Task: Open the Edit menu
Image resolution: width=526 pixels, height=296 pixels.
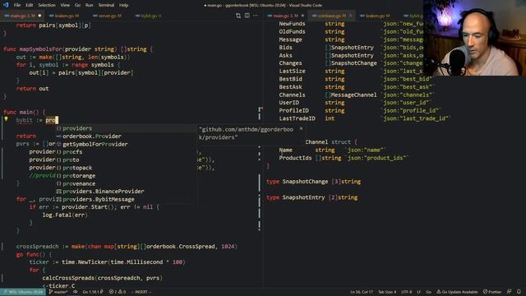Action: click(x=30, y=5)
